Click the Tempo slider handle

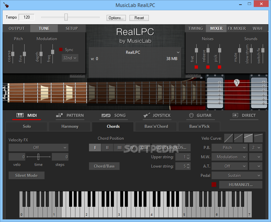pyautogui.click(x=66, y=17)
